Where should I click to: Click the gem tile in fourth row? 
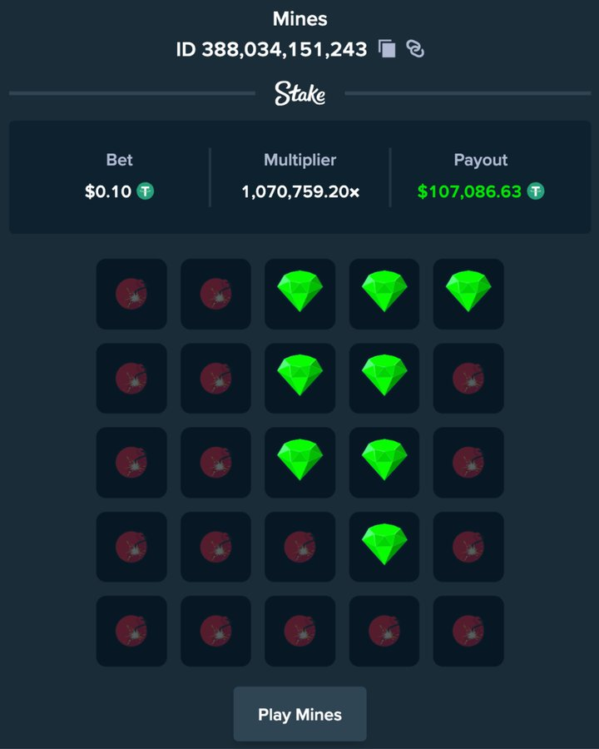click(384, 546)
